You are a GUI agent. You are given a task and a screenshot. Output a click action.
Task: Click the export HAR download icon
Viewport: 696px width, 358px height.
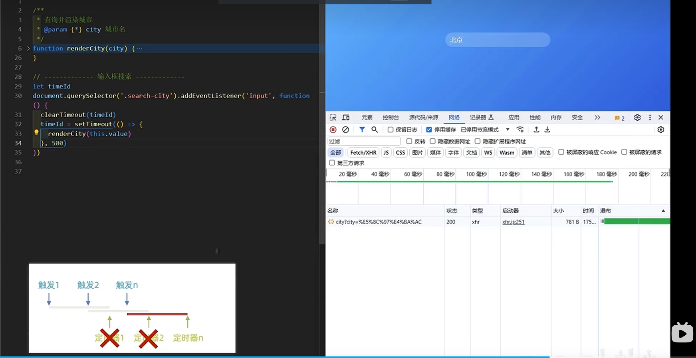click(x=547, y=130)
